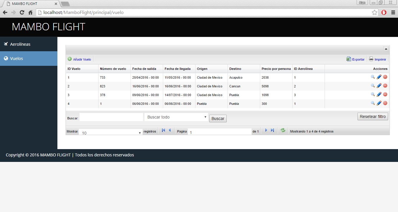Open the Aerolíneas sidebar section
398x212 pixels.
pyautogui.click(x=29, y=44)
